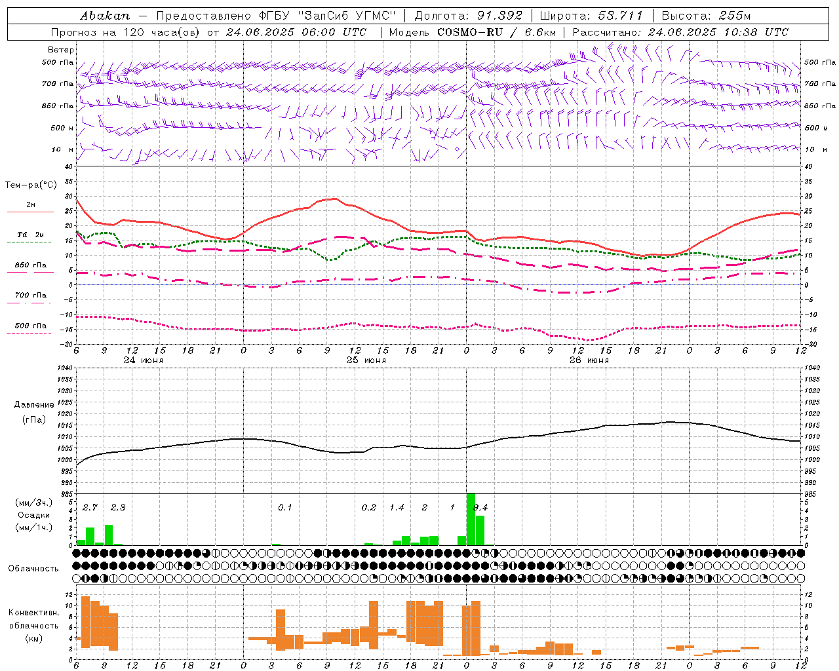This screenshot has width=839, height=671.
Task: Click forecast start time 24.06.2025 06:00 UTC
Action: pyautogui.click(x=296, y=32)
